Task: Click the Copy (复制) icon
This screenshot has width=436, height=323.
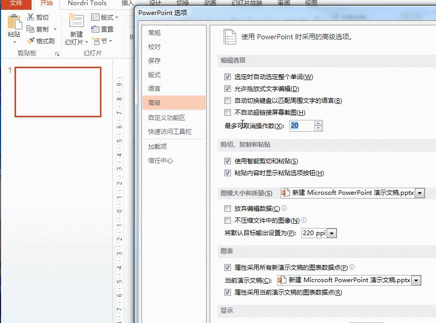Action: point(31,29)
